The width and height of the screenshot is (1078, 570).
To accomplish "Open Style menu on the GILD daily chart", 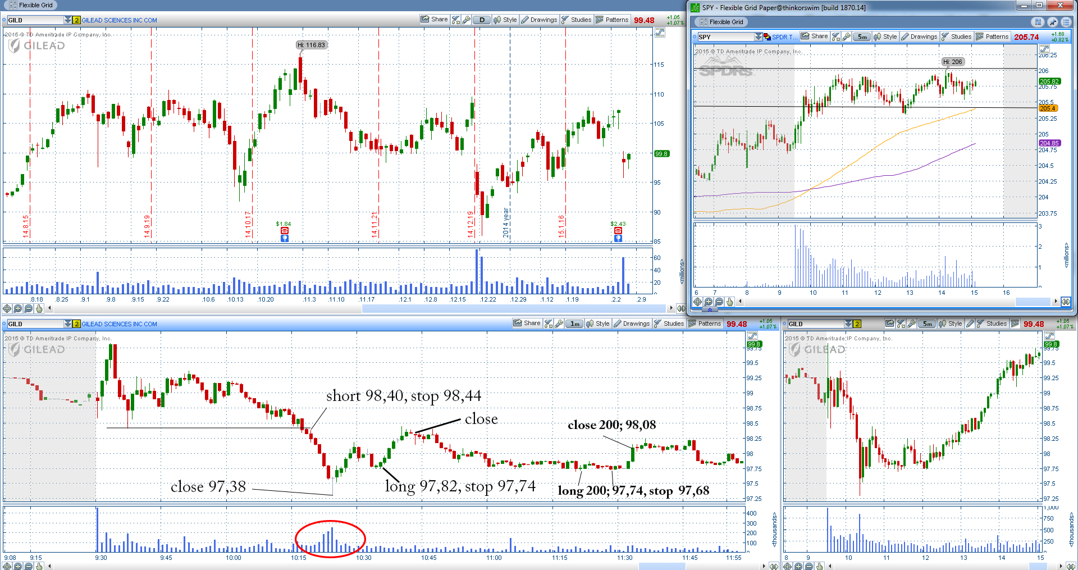I will 505,20.
